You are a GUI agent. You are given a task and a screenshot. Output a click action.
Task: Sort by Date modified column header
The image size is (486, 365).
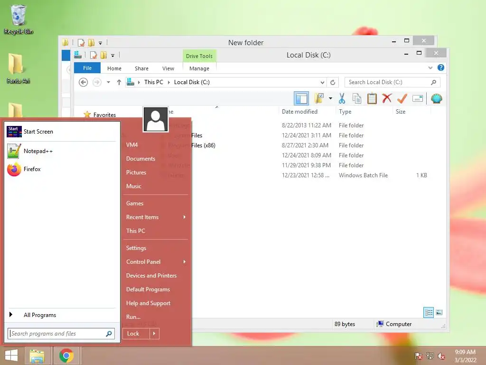tap(299, 111)
